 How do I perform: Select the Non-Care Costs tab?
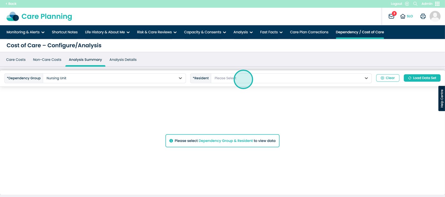pyautogui.click(x=47, y=60)
